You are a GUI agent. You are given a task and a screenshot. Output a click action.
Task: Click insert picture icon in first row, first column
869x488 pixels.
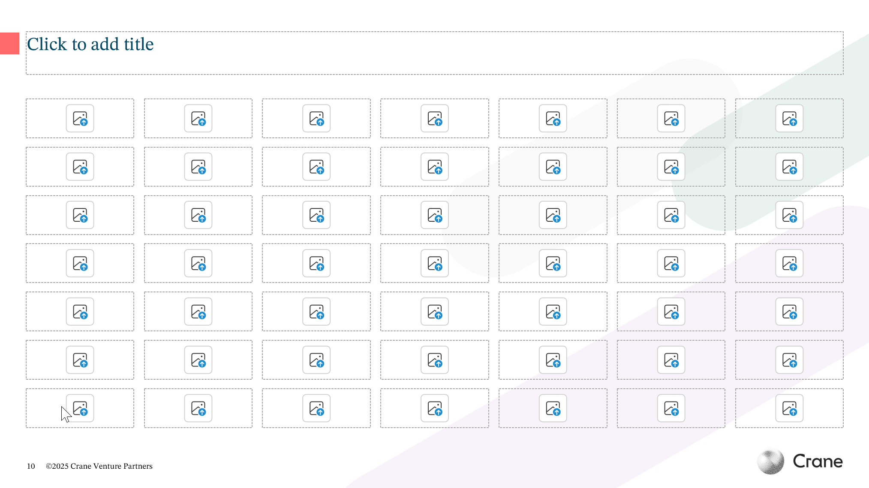tap(80, 119)
